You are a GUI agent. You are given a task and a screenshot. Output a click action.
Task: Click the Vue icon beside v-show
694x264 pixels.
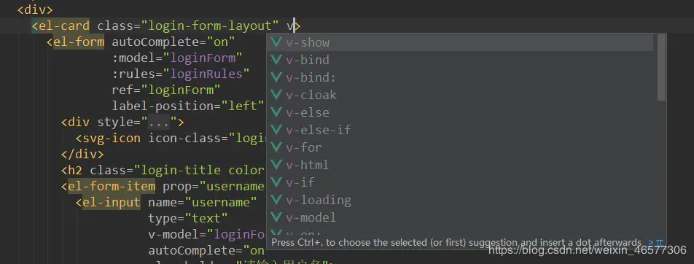coord(276,42)
